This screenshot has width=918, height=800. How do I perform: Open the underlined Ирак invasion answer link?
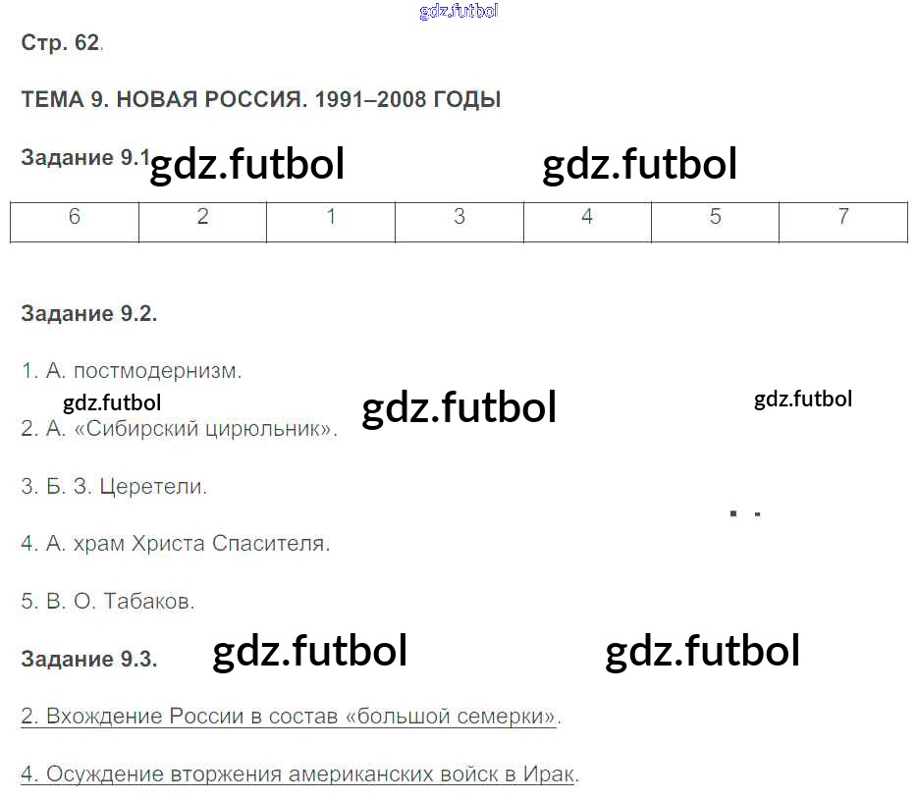pos(297,774)
